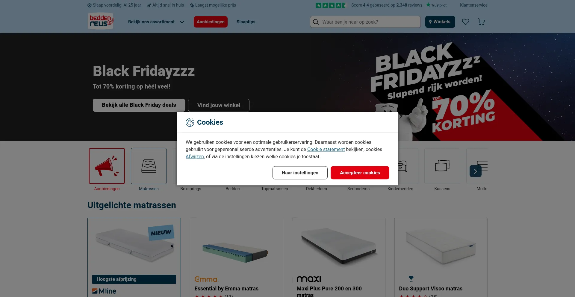Go to Naar instellingen cookie settings
Screen dimensions: 575x297
coord(300,173)
